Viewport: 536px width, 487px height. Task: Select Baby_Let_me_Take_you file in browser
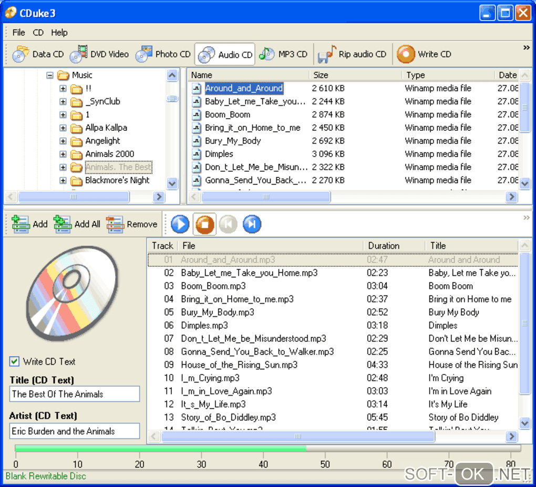255,101
